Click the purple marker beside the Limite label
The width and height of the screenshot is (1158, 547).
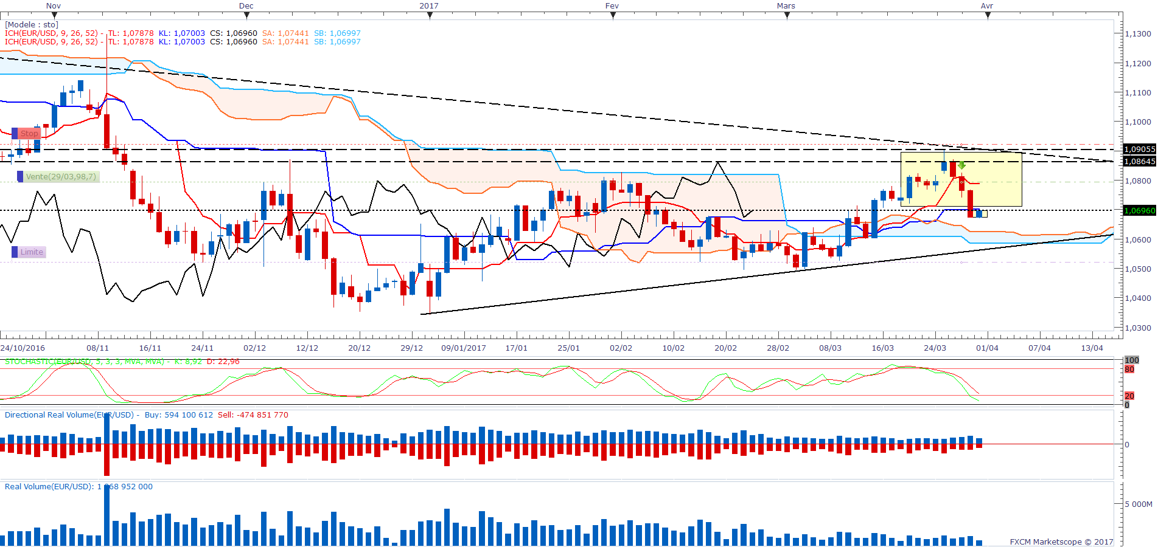(15, 252)
